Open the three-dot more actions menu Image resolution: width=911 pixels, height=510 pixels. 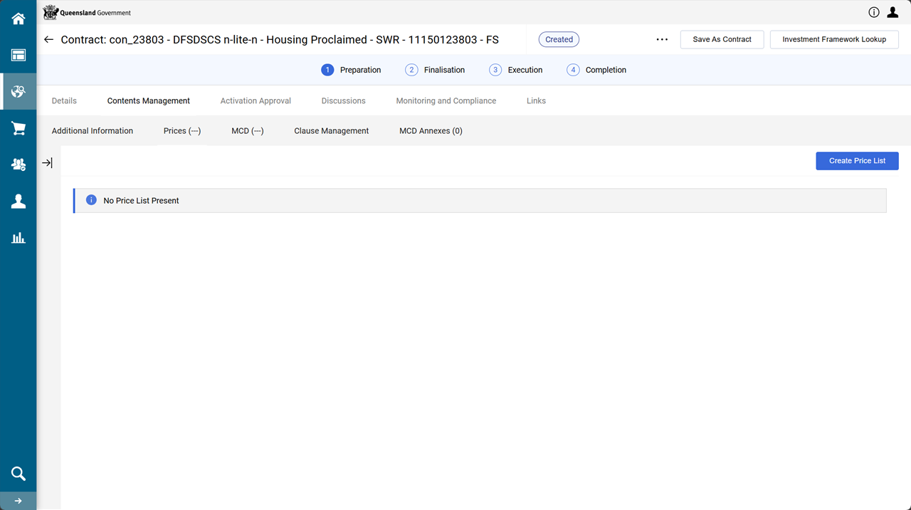point(662,40)
